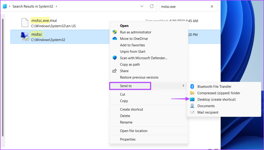Clear the search box with the X icon
The image size is (264, 150).
pyautogui.click(x=212, y=6)
